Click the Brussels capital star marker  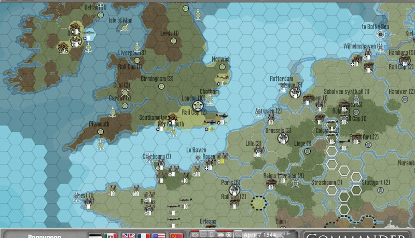click(283, 138)
